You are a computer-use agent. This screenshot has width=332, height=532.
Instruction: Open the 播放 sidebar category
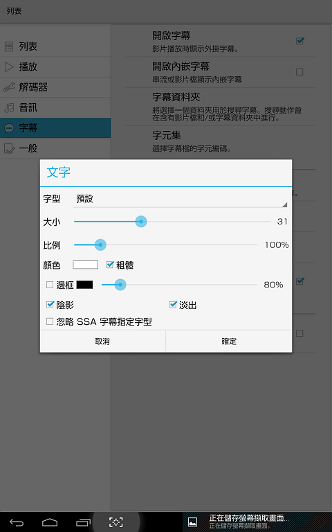(55, 66)
